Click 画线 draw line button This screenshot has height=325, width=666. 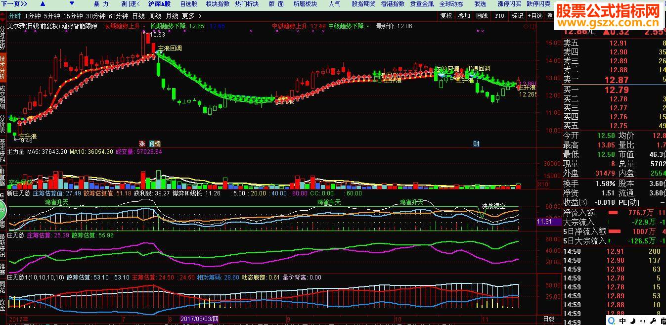tap(482, 16)
